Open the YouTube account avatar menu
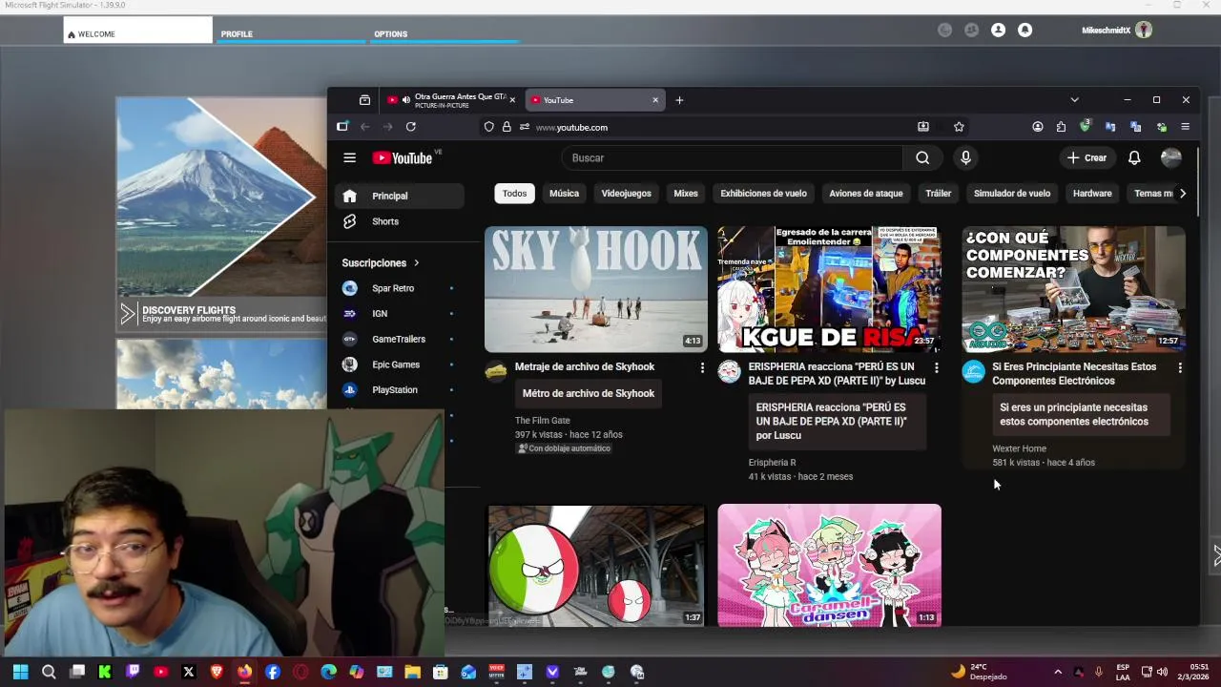This screenshot has width=1221, height=687. coord(1171,157)
